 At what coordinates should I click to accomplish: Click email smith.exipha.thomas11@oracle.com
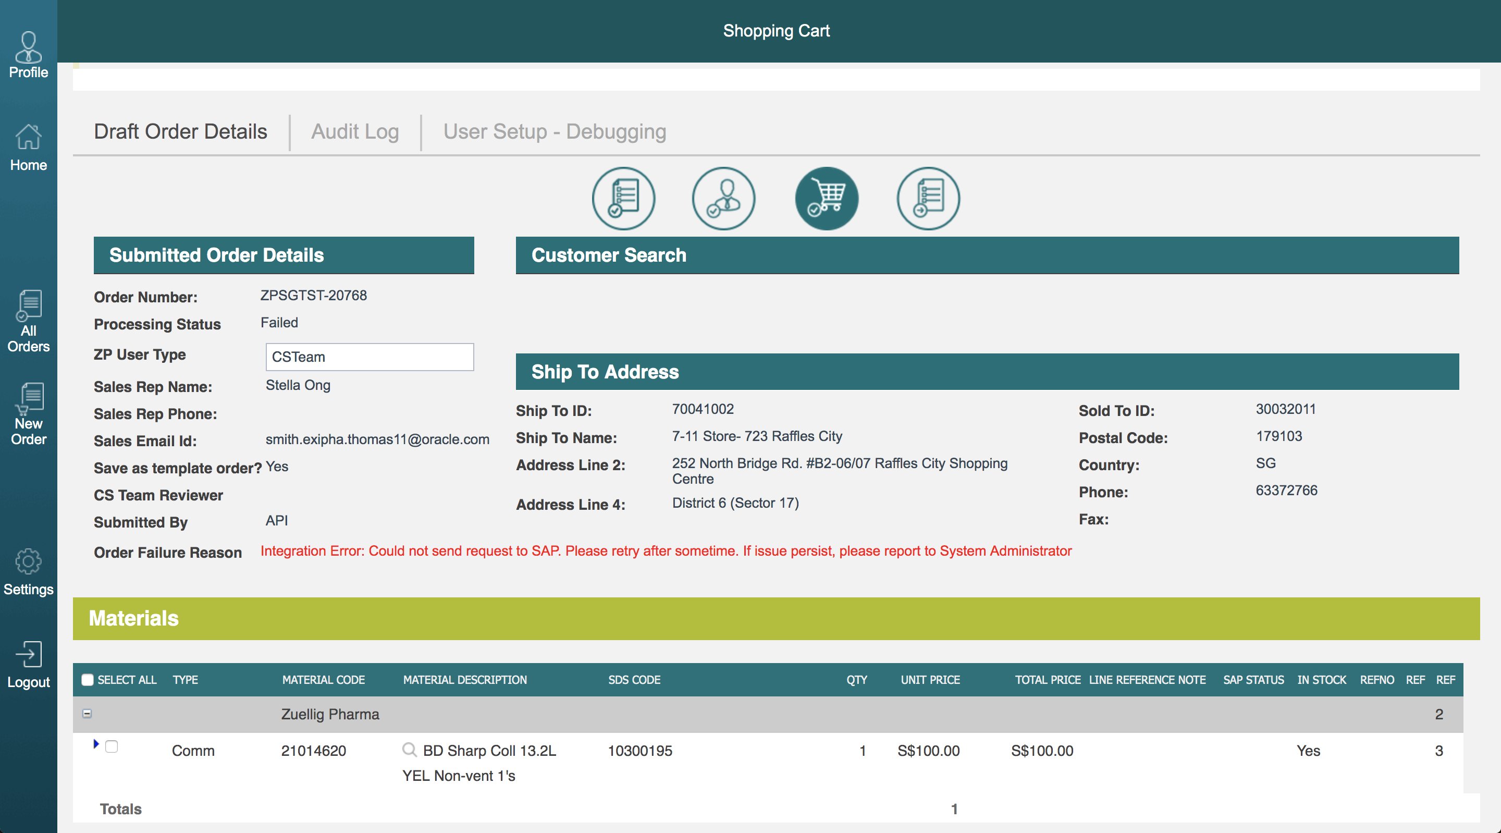click(377, 439)
